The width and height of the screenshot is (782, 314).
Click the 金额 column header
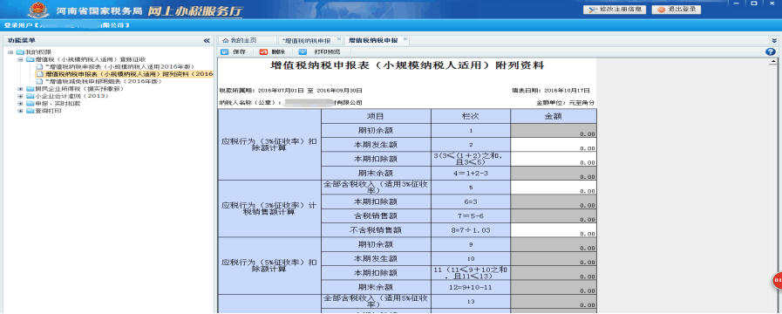[554, 116]
